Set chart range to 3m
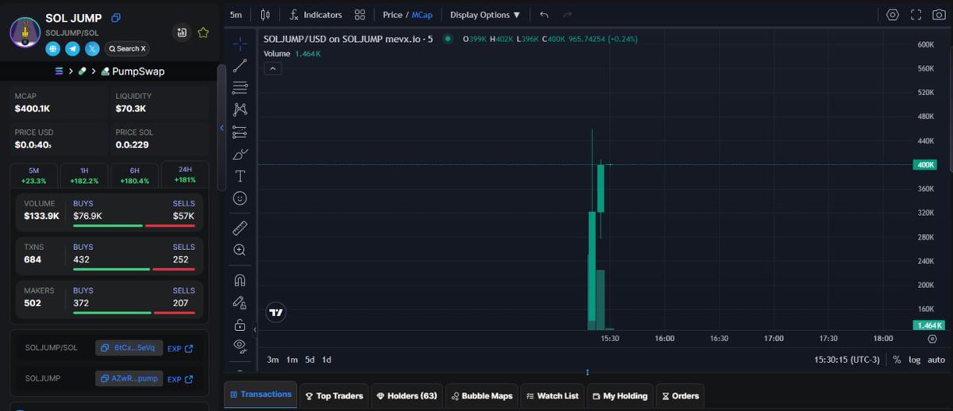Viewport: 953px width, 411px height. (x=272, y=359)
